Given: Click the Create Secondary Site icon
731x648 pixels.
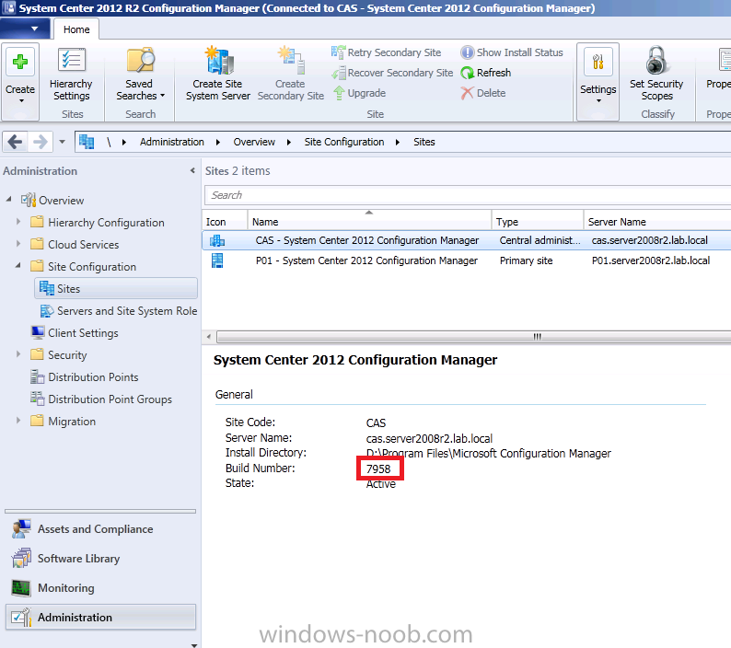Looking at the screenshot, I should tap(291, 61).
